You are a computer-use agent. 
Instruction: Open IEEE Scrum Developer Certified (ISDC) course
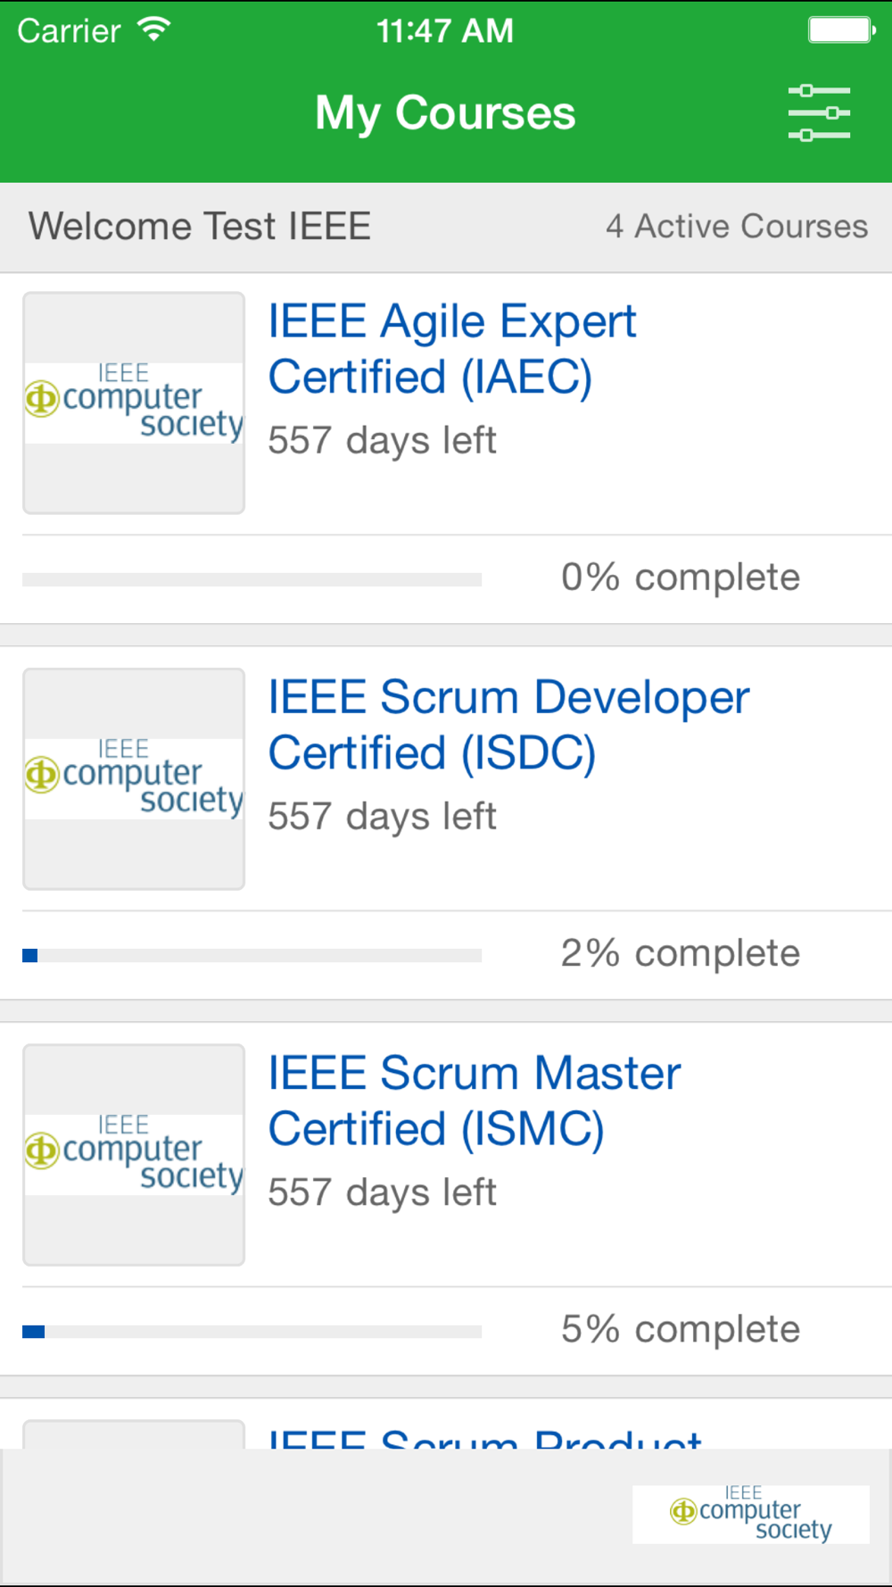(x=508, y=725)
